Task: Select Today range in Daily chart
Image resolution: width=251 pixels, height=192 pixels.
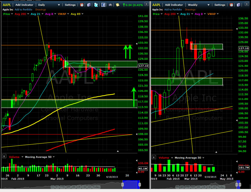Action: [x=96, y=187]
